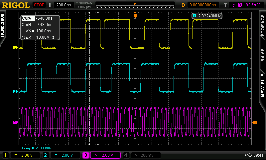266x160 pixels.
Task: Click the orange trigger level marker at right
Action: 255,123
